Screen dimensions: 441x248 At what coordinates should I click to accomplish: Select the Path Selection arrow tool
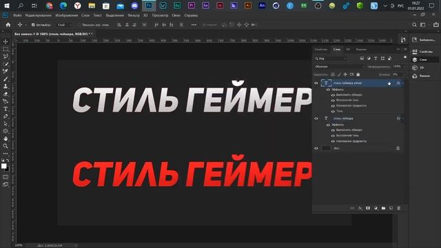6,124
